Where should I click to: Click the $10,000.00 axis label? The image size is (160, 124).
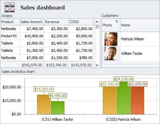pyautogui.click(x=12, y=101)
